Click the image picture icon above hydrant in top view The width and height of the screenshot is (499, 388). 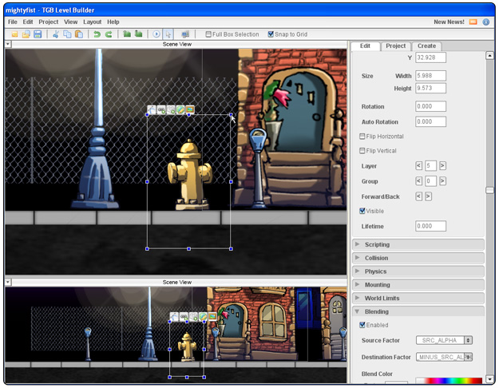point(190,109)
